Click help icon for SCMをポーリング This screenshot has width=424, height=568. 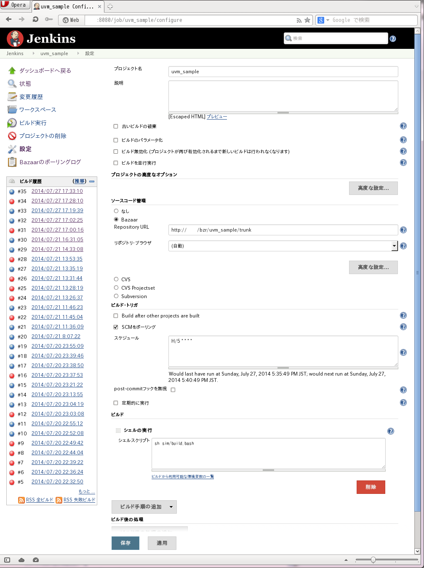tap(403, 327)
